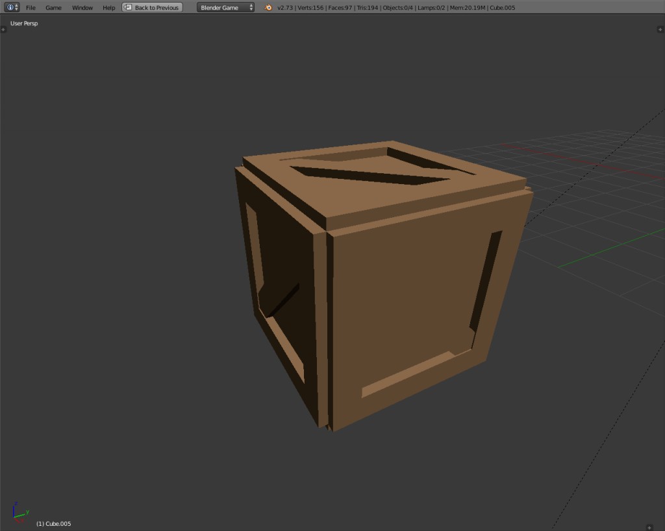Click the area corner widget at viewport top-right
This screenshot has height=531, width=665.
659,29
